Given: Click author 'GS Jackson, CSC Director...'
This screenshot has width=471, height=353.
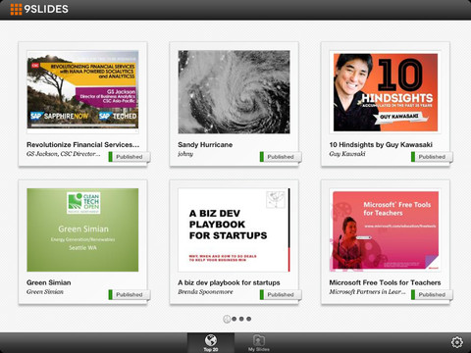Looking at the screenshot, I should (64, 154).
